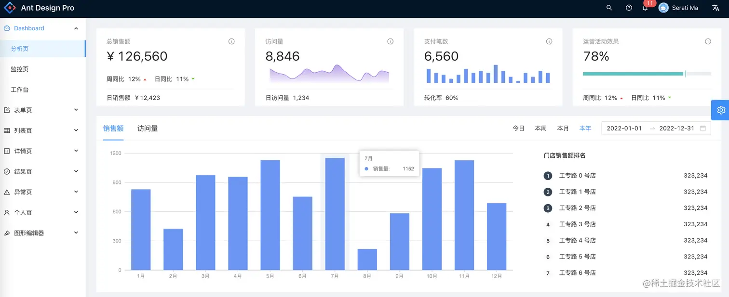This screenshot has height=297, width=729.
Task: Click the Ant Design Pro title
Action: tap(48, 8)
